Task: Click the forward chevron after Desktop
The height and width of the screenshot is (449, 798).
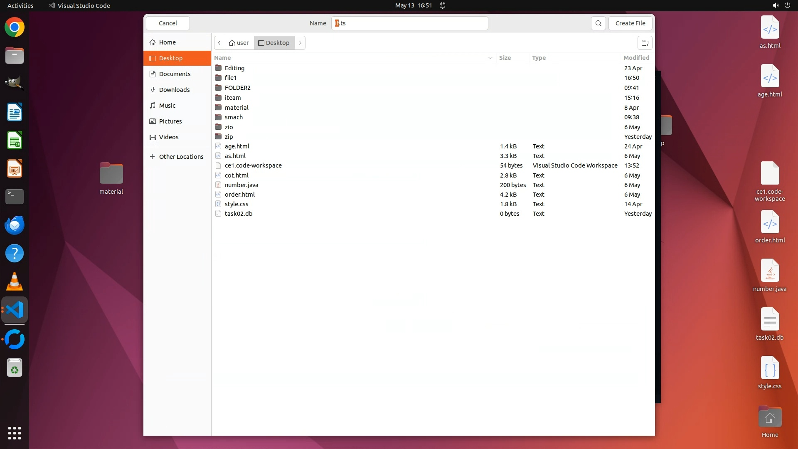Action: pyautogui.click(x=300, y=43)
